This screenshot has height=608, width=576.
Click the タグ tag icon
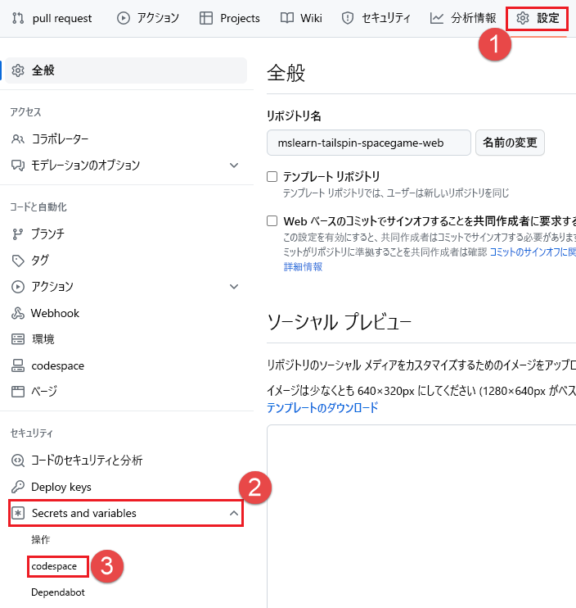[x=18, y=261]
